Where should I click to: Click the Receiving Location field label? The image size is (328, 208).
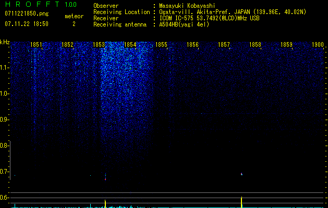coord(122,12)
